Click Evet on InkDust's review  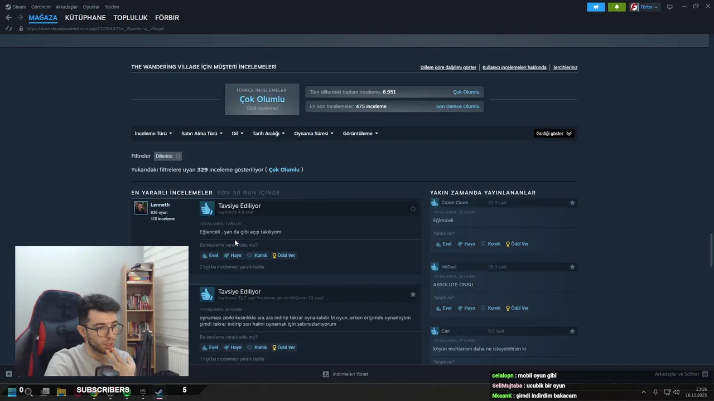(x=443, y=308)
